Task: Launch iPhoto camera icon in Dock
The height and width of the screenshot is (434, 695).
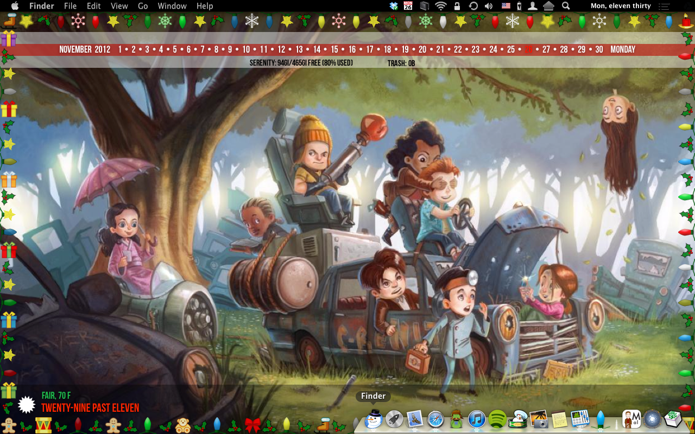Action: tap(539, 419)
